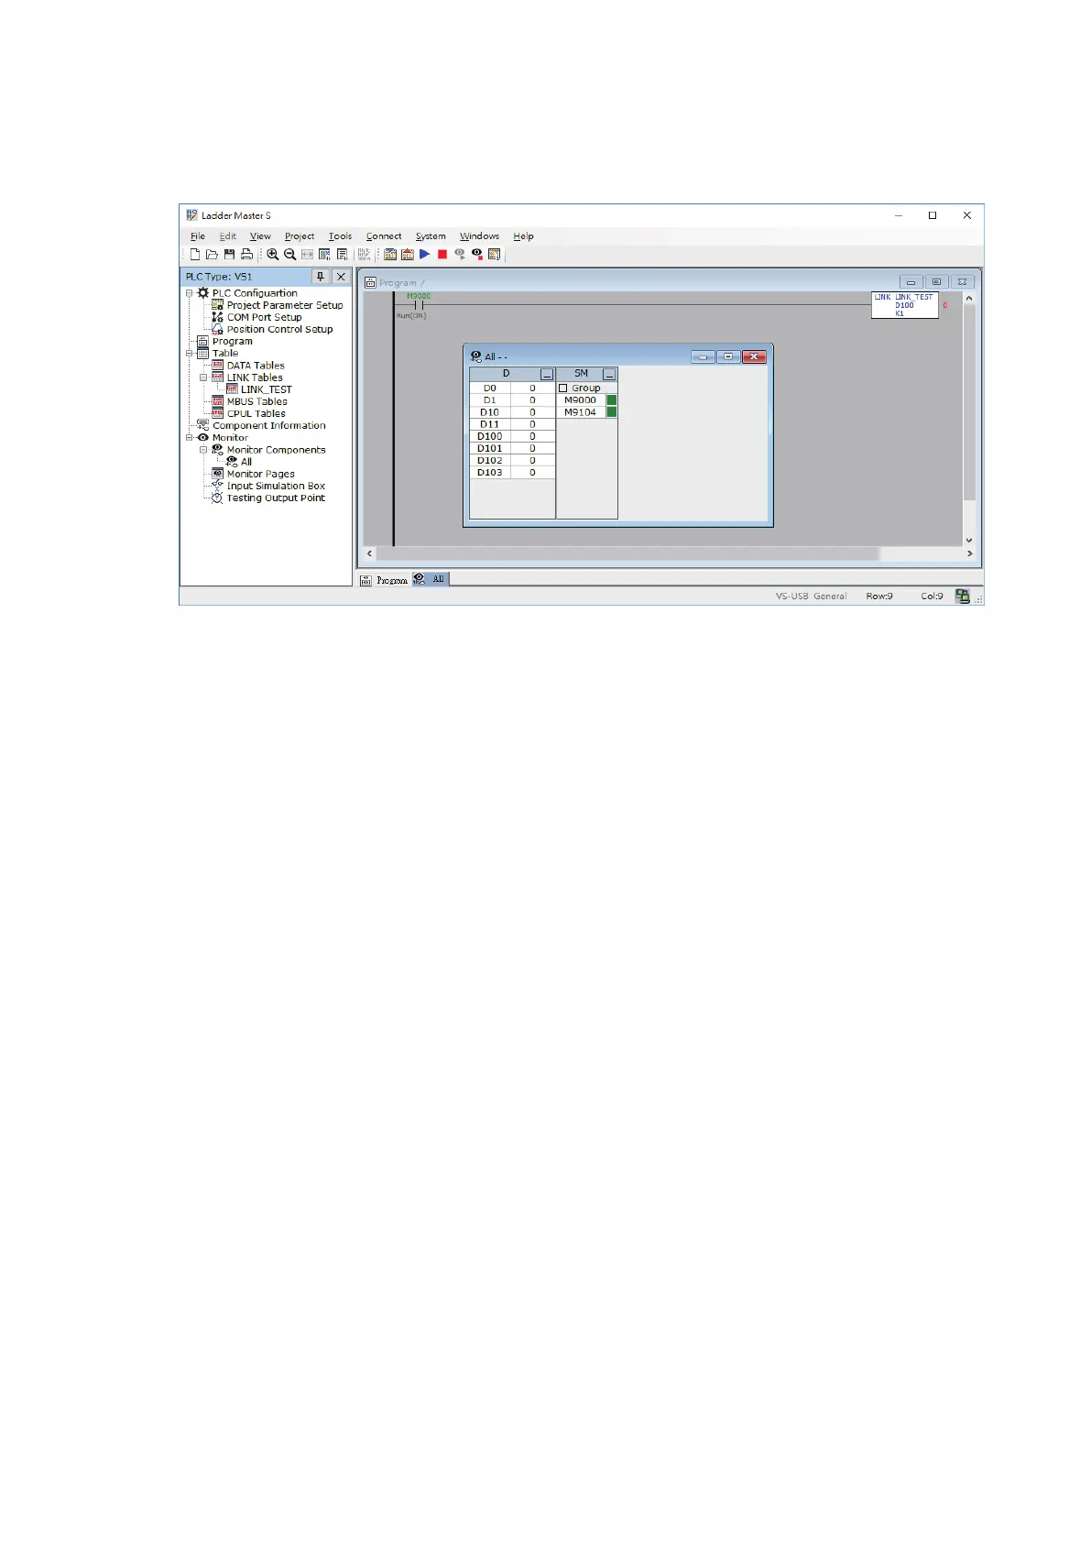Maximize the Program window
Viewport: 1091px width, 1543px height.
[x=936, y=282]
